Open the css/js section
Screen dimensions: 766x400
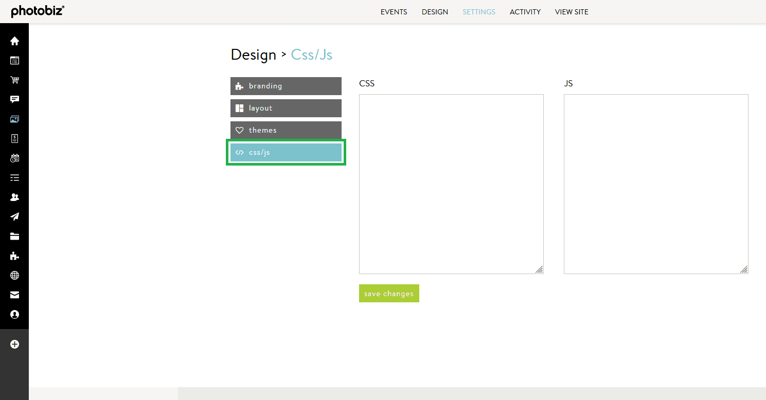point(286,152)
